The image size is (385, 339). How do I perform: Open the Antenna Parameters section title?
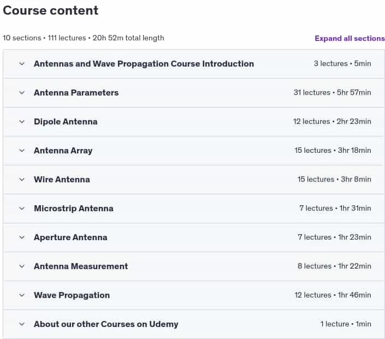coord(76,93)
